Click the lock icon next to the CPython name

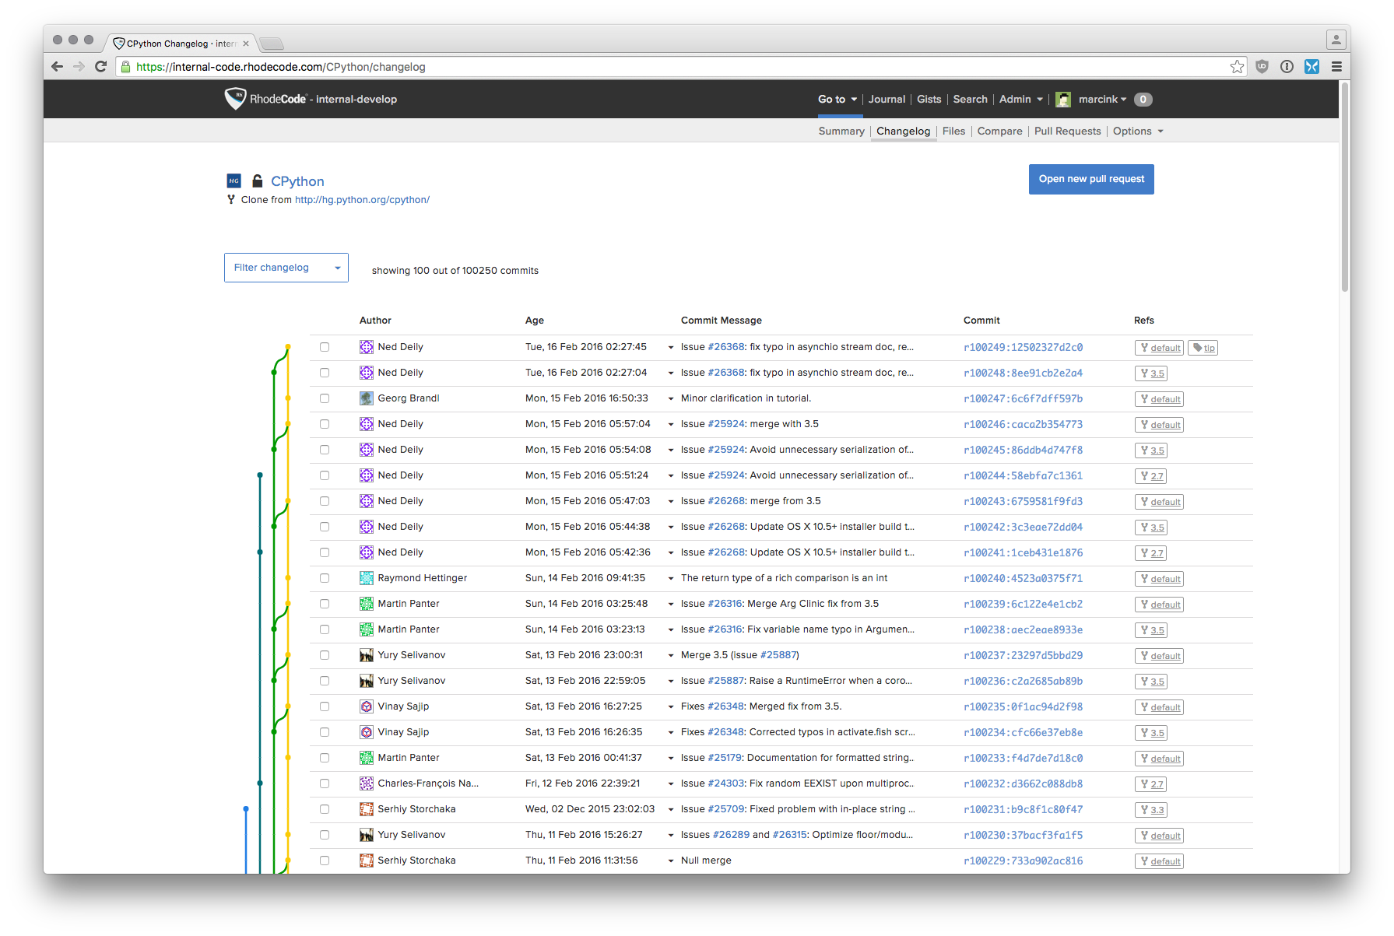pos(257,180)
